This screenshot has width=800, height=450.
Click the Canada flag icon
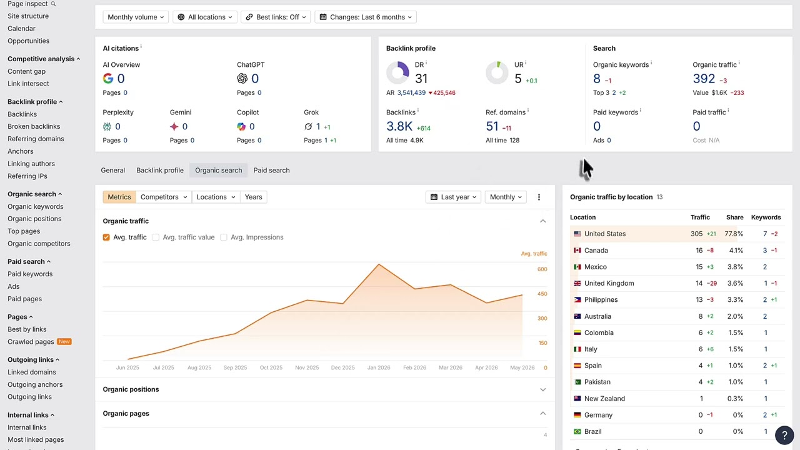(577, 251)
